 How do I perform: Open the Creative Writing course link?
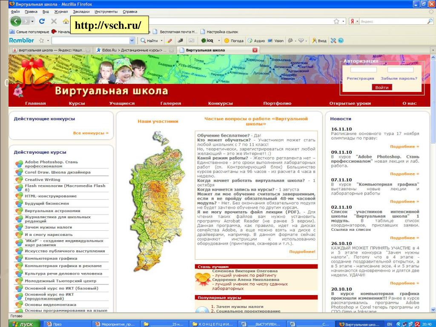point(42,180)
